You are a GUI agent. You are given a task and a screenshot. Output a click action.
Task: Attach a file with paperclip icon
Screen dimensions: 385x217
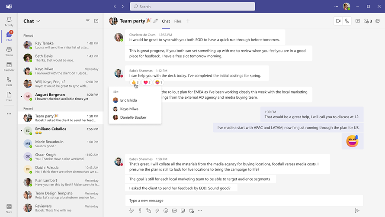pos(157,211)
